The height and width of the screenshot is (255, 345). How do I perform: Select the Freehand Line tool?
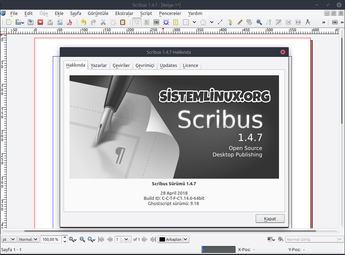click(239, 22)
